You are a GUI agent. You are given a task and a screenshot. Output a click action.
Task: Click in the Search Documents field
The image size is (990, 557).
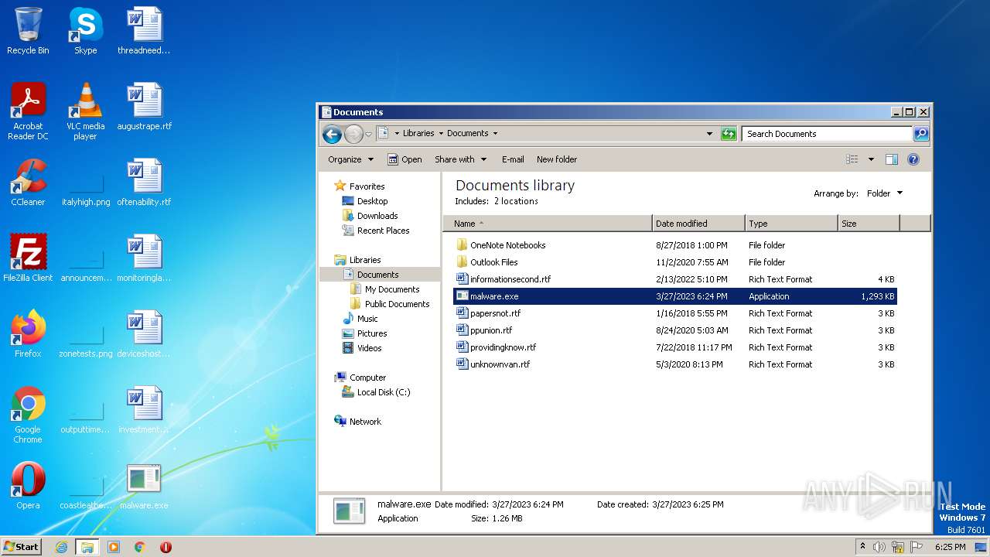827,134
